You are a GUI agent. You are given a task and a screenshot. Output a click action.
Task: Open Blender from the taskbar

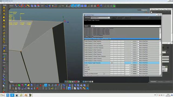[26, 95]
